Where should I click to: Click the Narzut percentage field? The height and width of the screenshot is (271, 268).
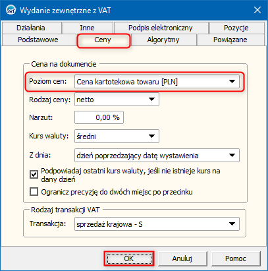99,117
